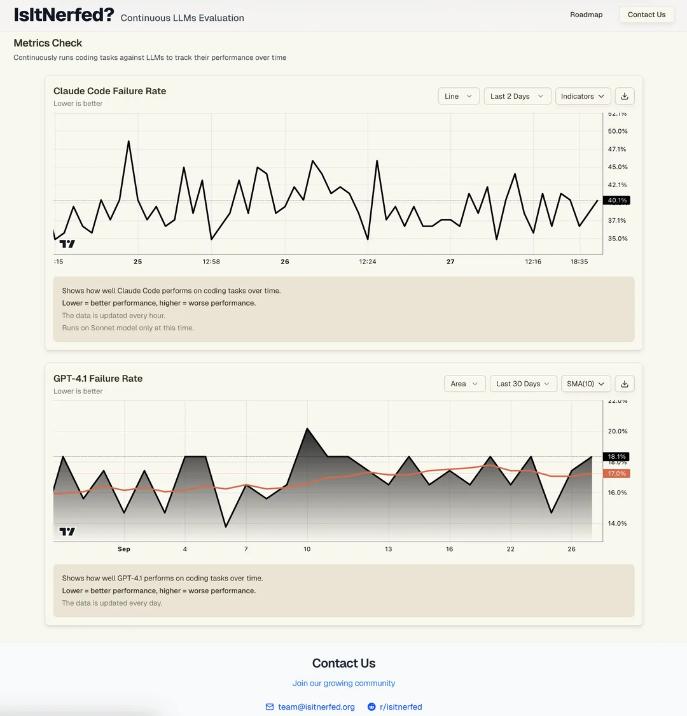Download the Claude Code chart data
The height and width of the screenshot is (716, 687).
[625, 96]
